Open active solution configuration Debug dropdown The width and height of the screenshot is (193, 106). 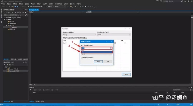[79, 35]
